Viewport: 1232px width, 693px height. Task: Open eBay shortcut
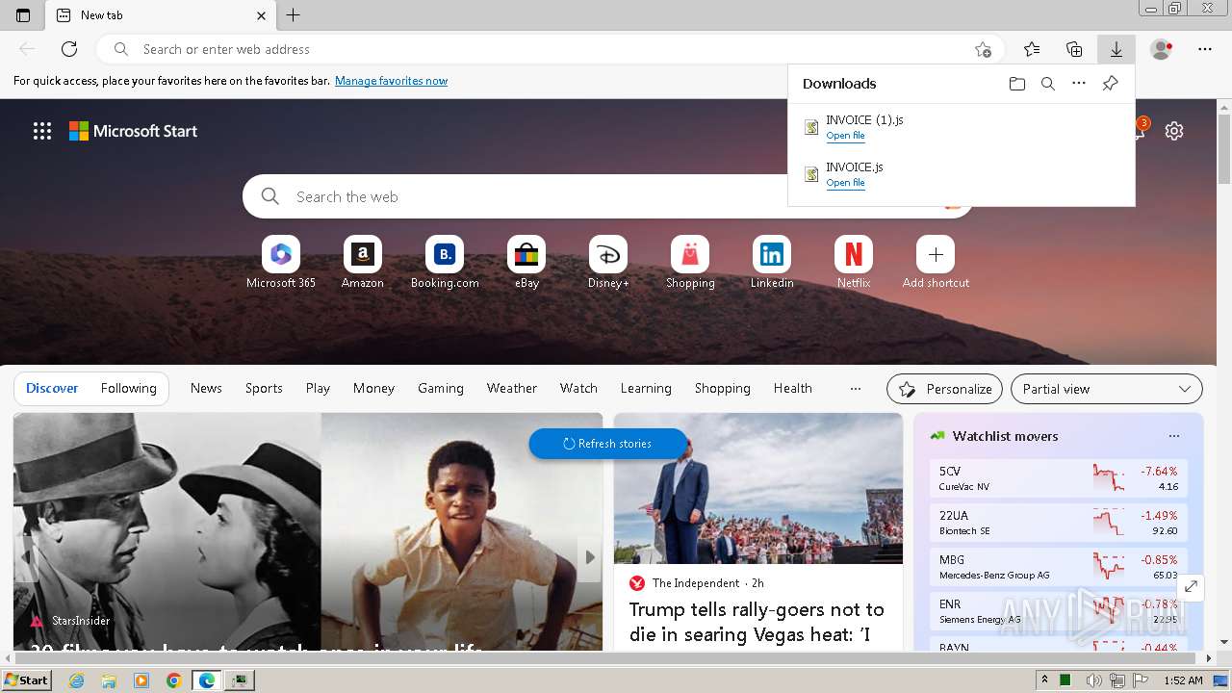[526, 262]
